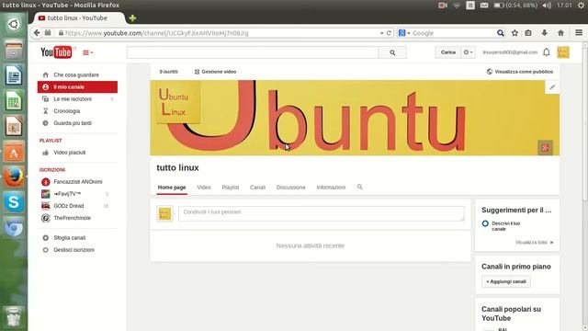Click the Firefox search bar magnifier
The image size is (588, 331).
click(500, 33)
